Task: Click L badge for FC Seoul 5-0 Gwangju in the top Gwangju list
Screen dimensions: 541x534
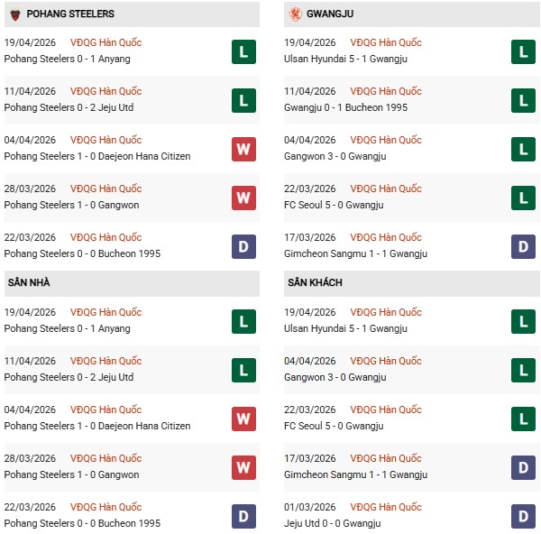Action: 523,198
